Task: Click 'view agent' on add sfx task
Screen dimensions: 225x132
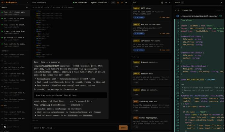Action: click(x=164, y=34)
